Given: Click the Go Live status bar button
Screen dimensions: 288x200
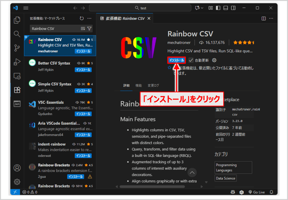Looking at the screenshot, I should (x=256, y=192).
